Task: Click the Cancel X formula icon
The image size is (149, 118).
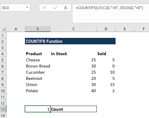Action: [x=45, y=8]
